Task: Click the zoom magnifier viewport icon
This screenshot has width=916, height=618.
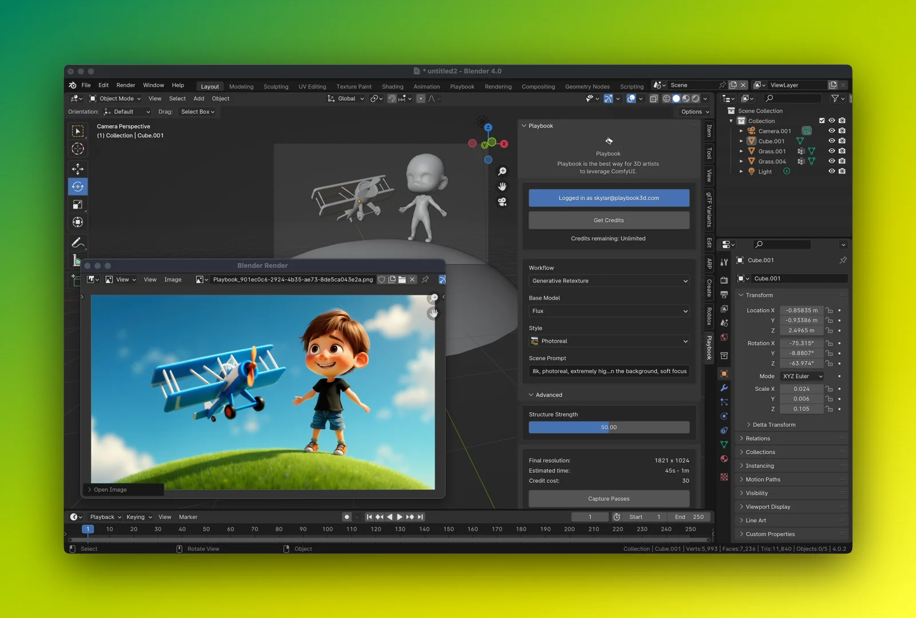Action: [502, 172]
